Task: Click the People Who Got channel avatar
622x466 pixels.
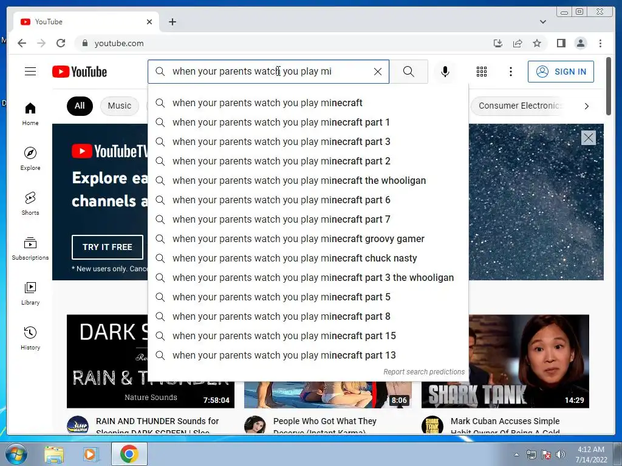Action: click(255, 425)
